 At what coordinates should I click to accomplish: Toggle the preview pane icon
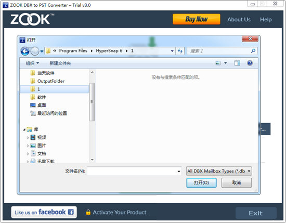tap(237, 63)
